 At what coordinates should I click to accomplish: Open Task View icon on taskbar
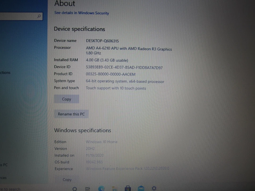click(88, 189)
